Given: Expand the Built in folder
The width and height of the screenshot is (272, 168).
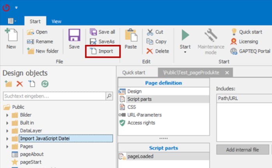Looking at the screenshot, I should pos(7,123).
